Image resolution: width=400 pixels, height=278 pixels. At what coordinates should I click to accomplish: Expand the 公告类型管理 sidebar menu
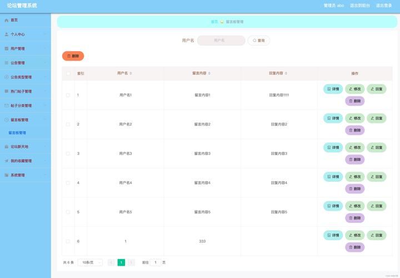click(25, 77)
